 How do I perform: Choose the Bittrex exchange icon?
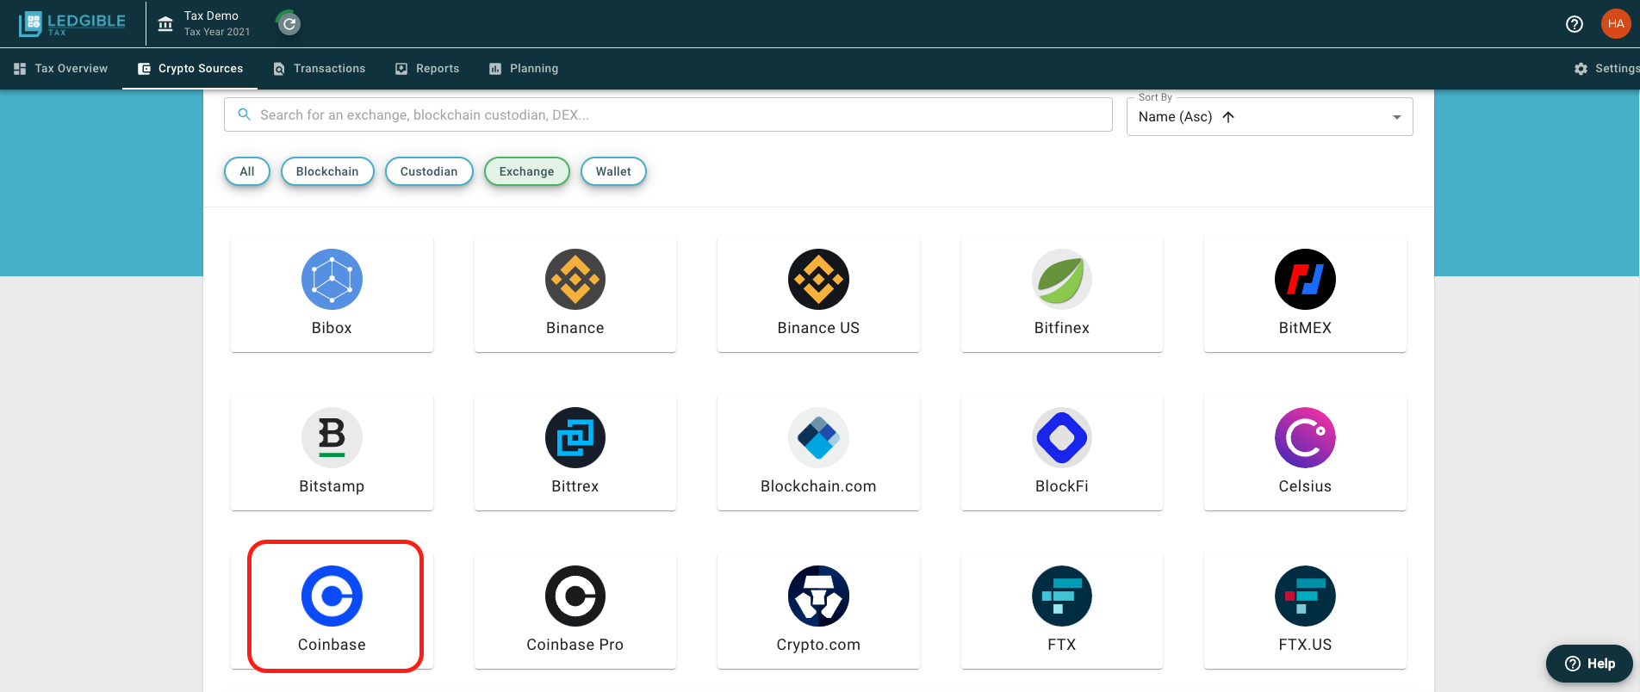tap(575, 438)
